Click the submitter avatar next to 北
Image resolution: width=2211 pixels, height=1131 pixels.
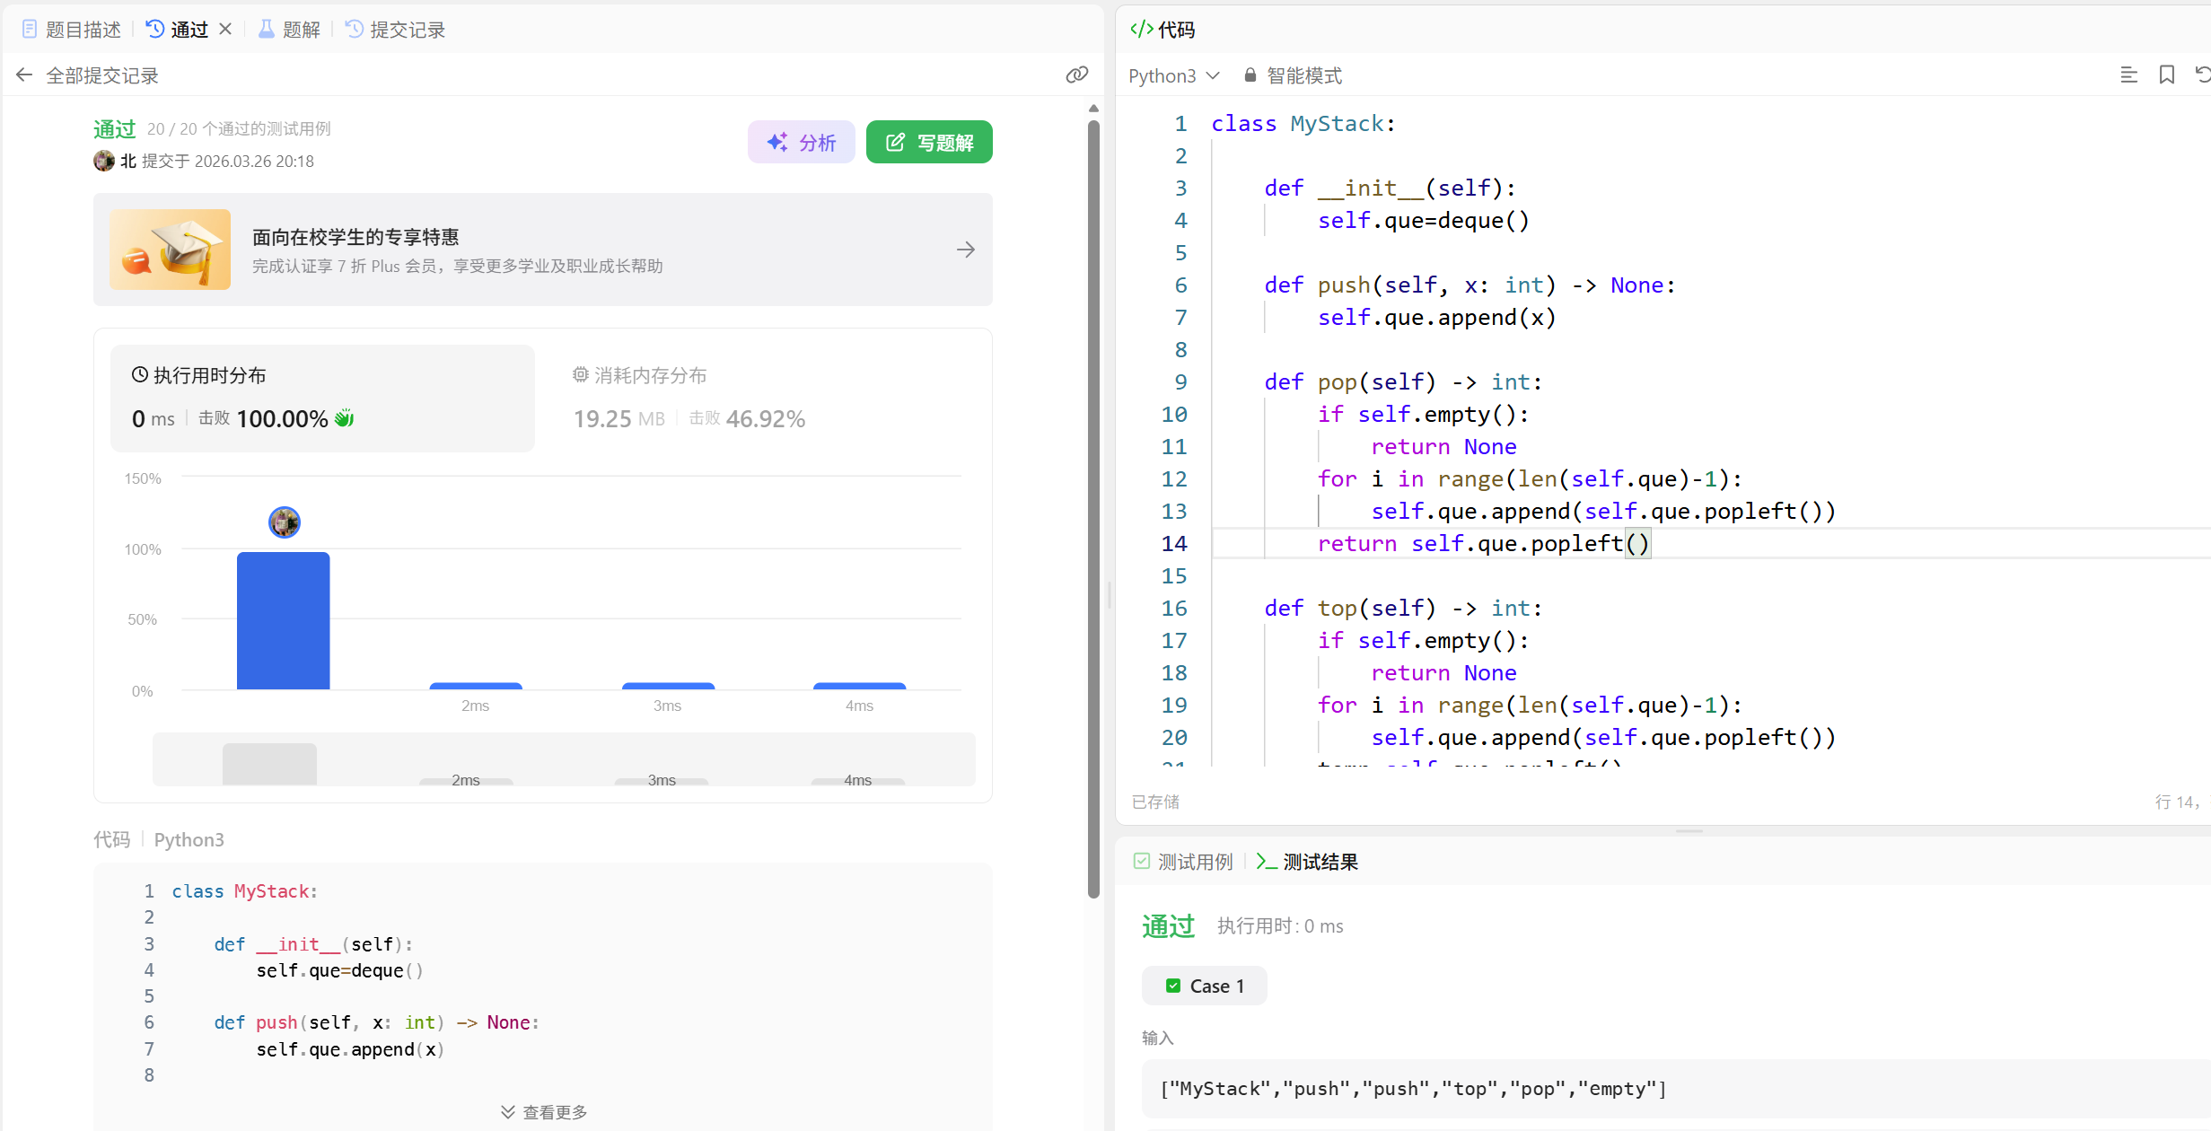104,161
